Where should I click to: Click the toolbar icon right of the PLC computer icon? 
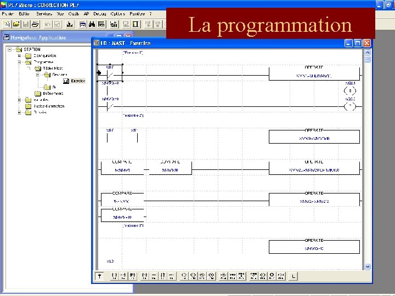(136, 24)
